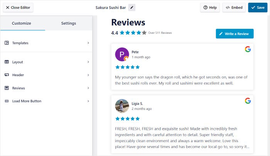This screenshot has width=270, height=156.
Task: Switch to the Customize tab
Action: 23,23
